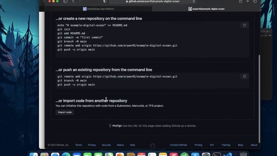Click git remote add origin in the create section

pyautogui.click(x=117, y=45)
